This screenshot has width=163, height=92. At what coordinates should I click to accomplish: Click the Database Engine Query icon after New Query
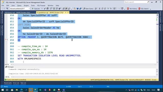[96, 9]
